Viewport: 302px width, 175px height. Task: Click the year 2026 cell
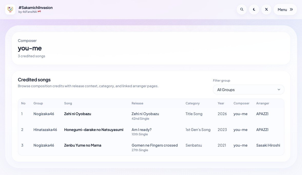click(222, 114)
